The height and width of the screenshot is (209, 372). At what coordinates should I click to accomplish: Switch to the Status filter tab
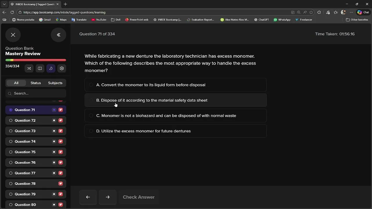tap(36, 83)
